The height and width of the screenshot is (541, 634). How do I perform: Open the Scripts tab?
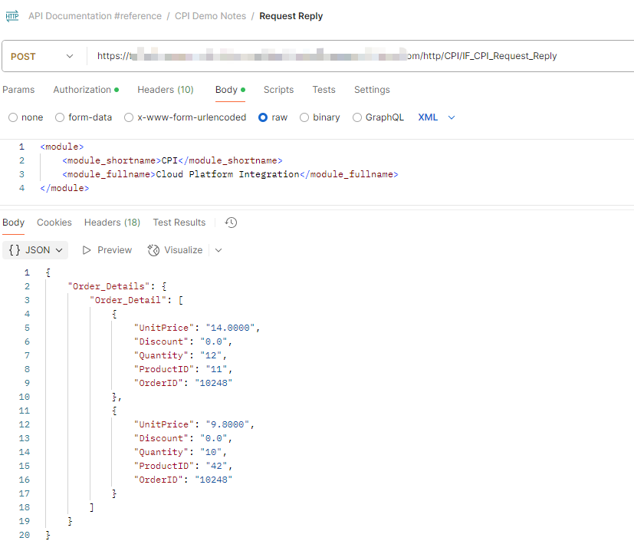tap(278, 90)
